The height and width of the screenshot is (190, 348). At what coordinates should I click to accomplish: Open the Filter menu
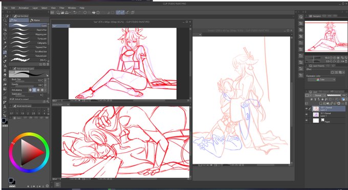(x=62, y=8)
